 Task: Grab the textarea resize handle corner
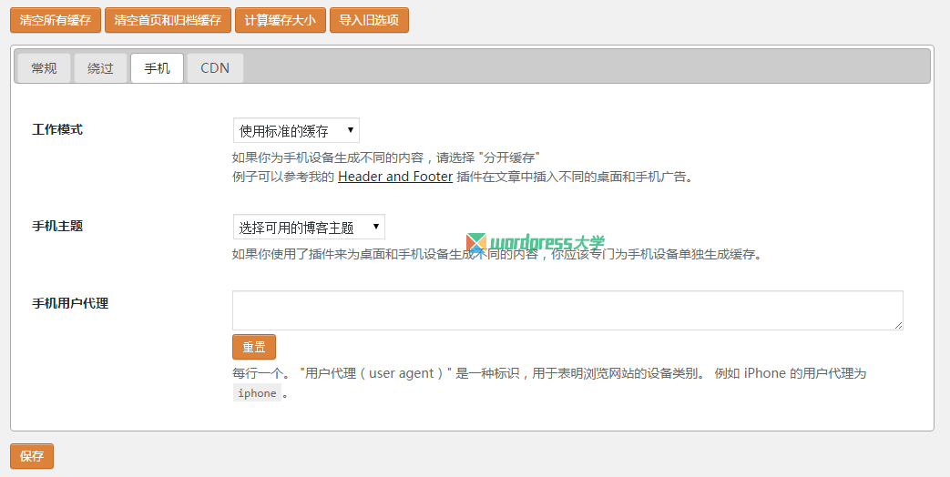coord(898,326)
